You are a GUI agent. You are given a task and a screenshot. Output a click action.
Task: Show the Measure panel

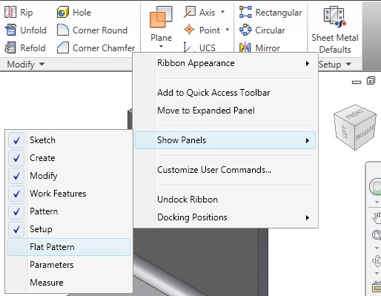pyautogui.click(x=69, y=283)
